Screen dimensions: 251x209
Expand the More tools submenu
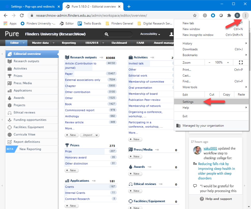point(211,87)
